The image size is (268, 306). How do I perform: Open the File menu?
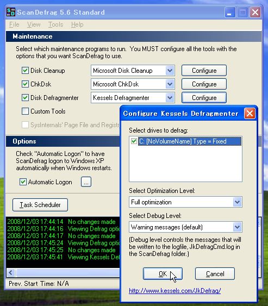(x=14, y=24)
